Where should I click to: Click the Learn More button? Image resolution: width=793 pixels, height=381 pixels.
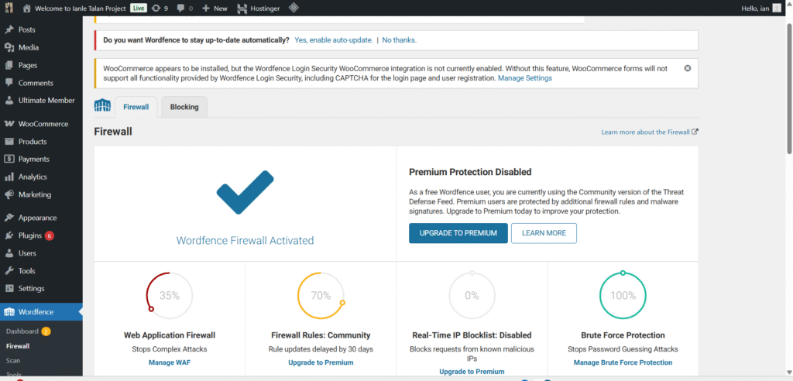coord(544,233)
